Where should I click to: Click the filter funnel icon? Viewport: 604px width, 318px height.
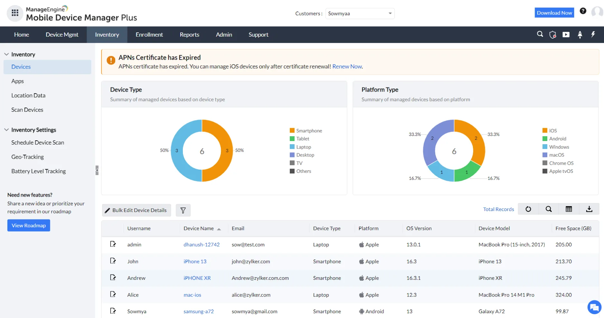pos(183,210)
